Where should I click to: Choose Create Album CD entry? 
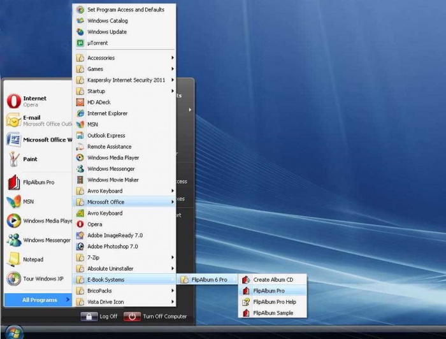pos(273,280)
